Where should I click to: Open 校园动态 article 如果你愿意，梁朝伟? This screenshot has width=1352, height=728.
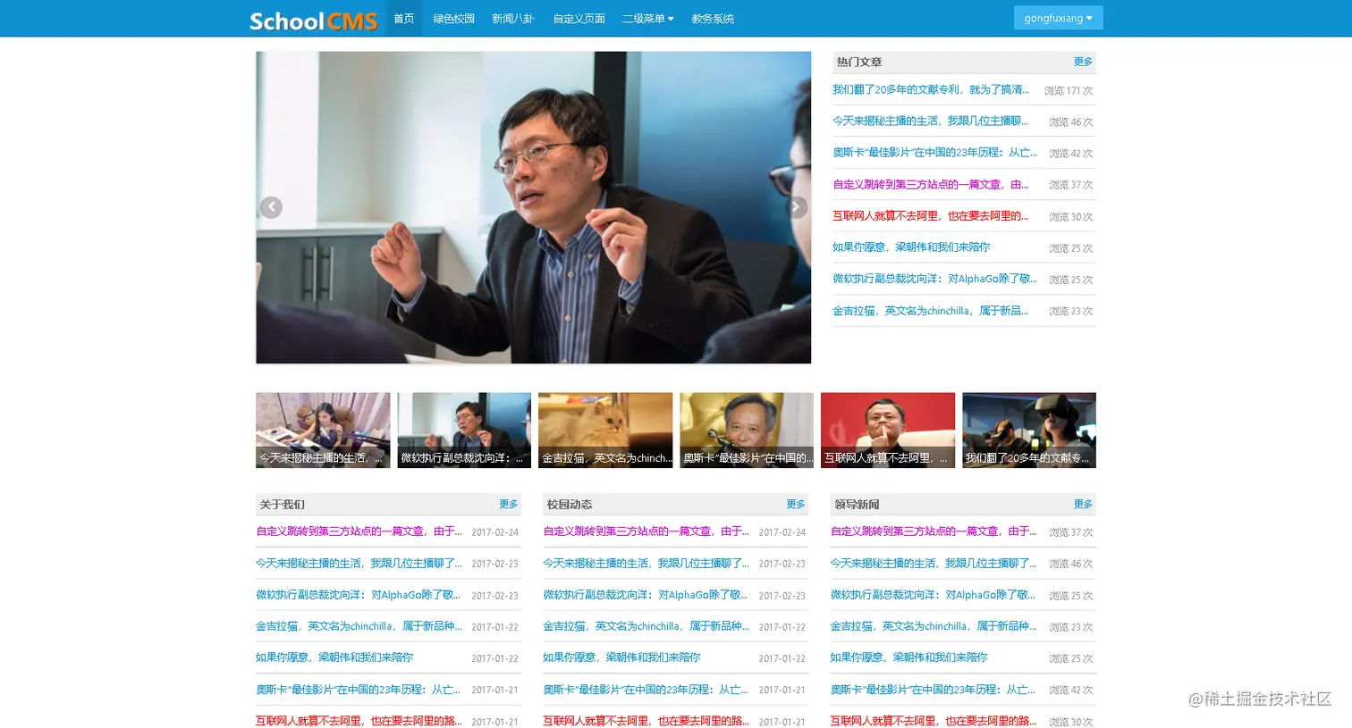(x=621, y=657)
